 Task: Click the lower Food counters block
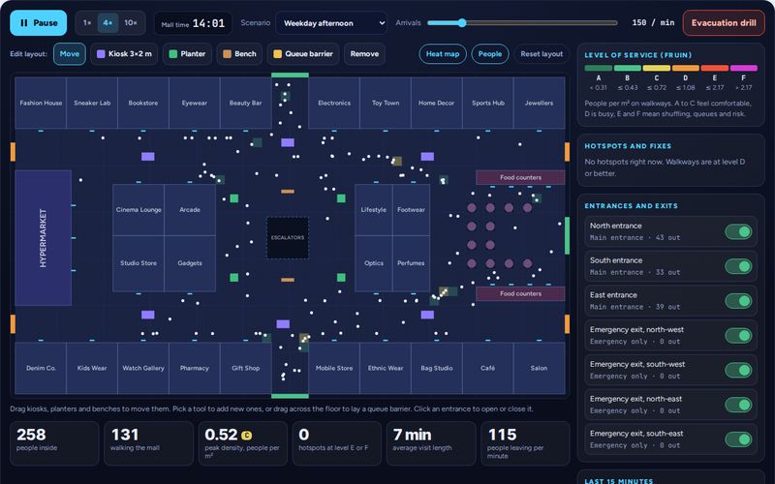click(520, 293)
